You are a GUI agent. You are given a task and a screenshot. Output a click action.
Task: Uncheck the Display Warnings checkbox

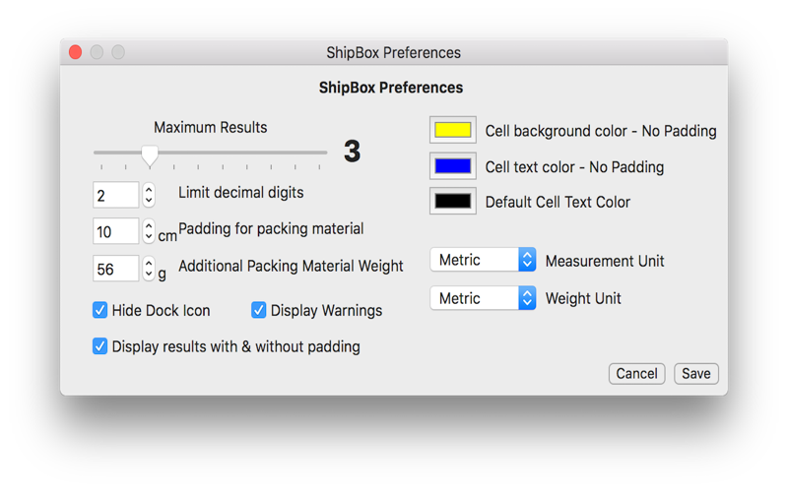[x=259, y=310]
